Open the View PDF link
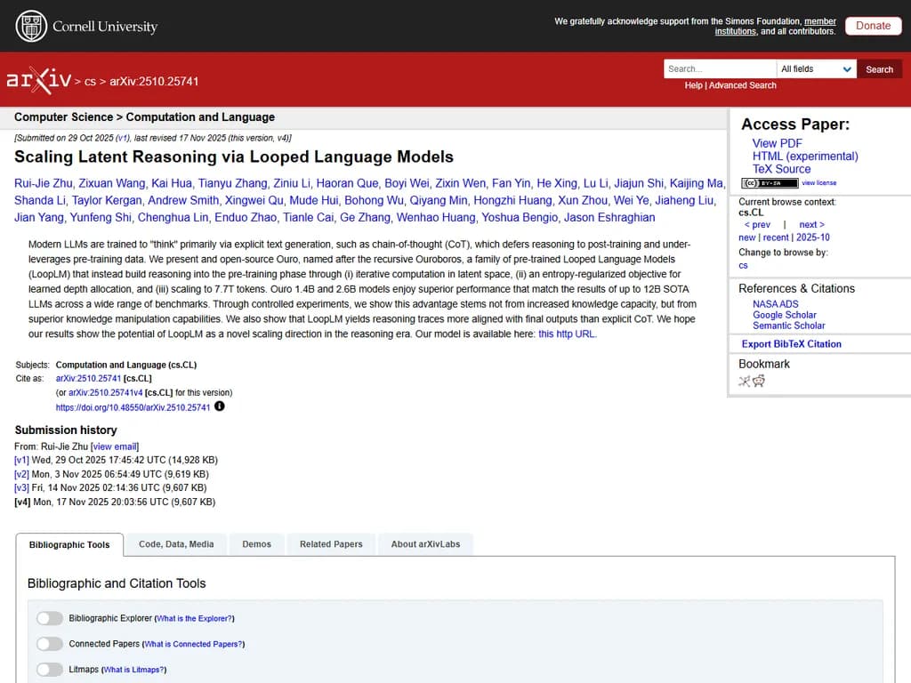 tap(777, 143)
